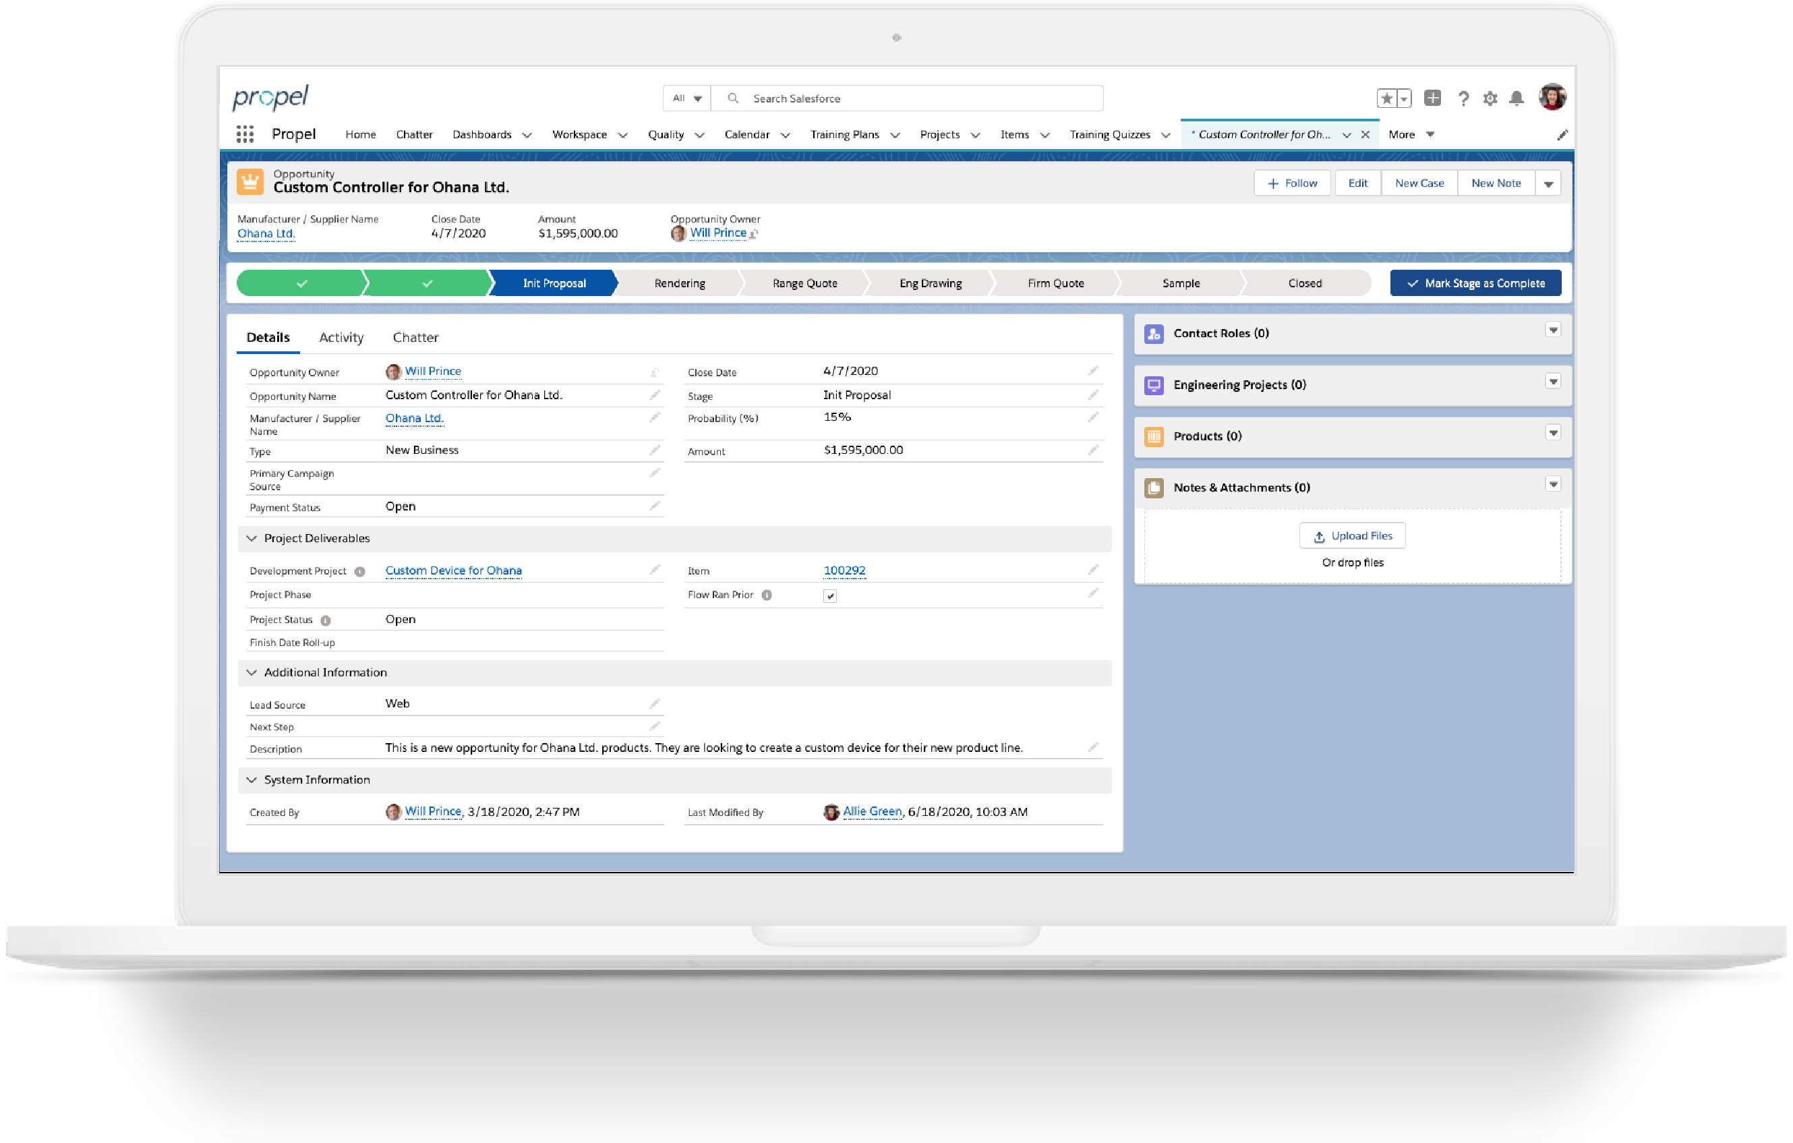Click the Contact Roles panel icon
The width and height of the screenshot is (1793, 1143).
coord(1154,334)
